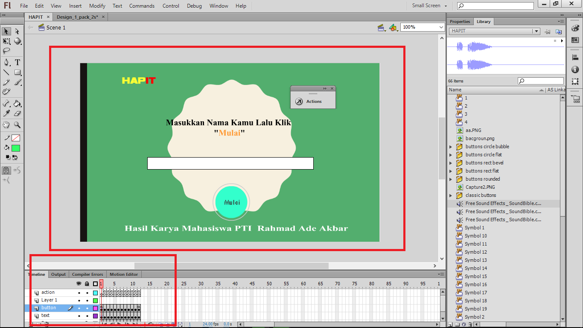
Task: Select the Selection (arrow) tool
Action: pyautogui.click(x=6, y=31)
